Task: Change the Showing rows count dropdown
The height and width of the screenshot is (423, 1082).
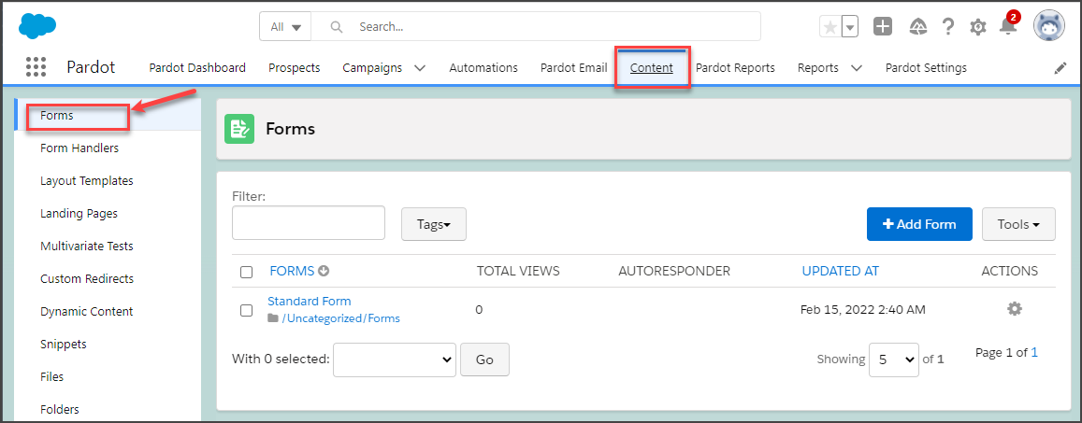Action: click(894, 360)
